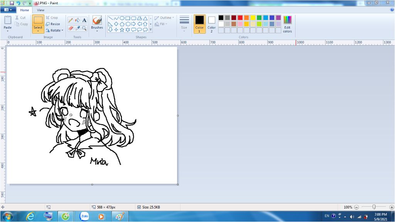Open the Brushes dropdown arrow
This screenshot has height=222, width=395.
click(x=97, y=31)
